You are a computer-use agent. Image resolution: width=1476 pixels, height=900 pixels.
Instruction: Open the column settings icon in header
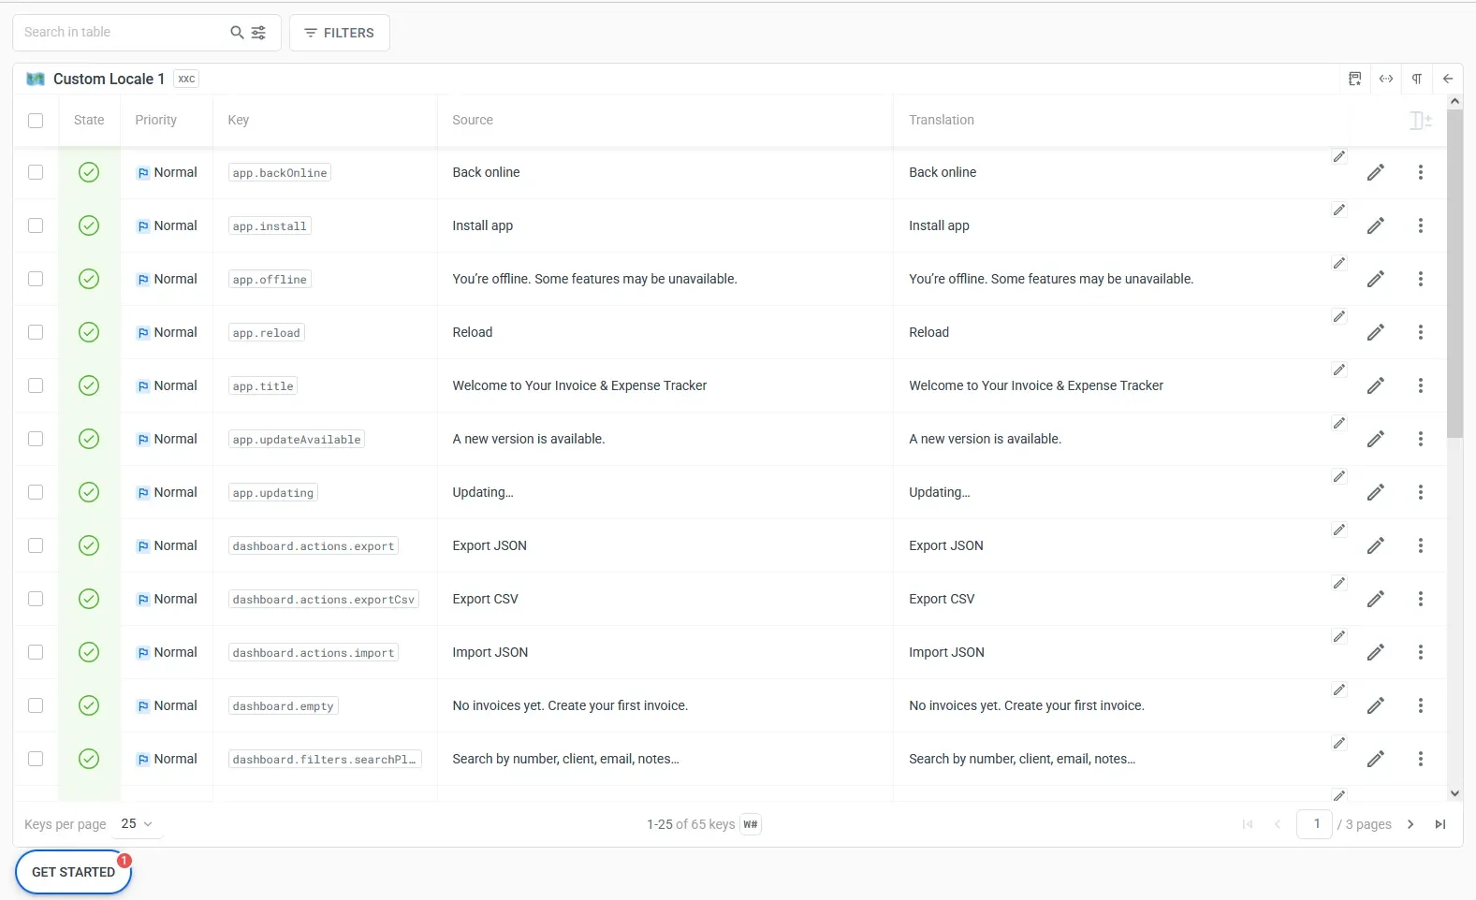click(1420, 121)
